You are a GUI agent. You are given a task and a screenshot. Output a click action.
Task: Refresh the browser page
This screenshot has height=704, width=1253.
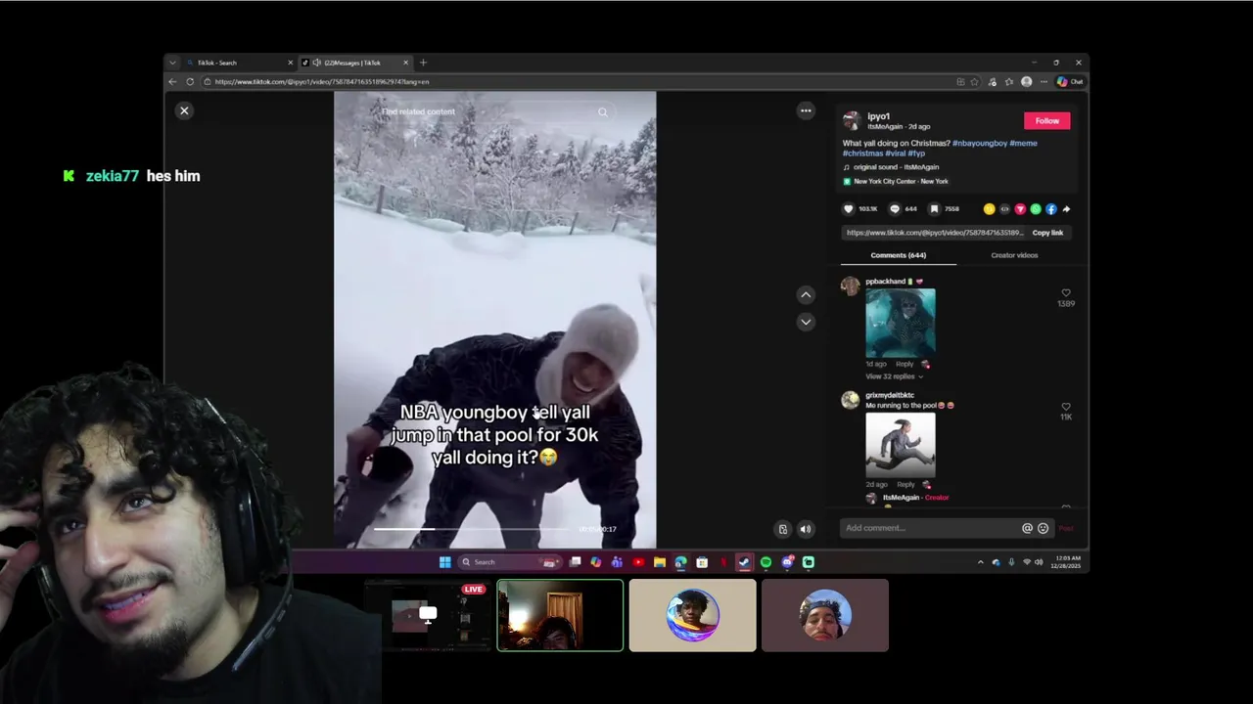[190, 82]
